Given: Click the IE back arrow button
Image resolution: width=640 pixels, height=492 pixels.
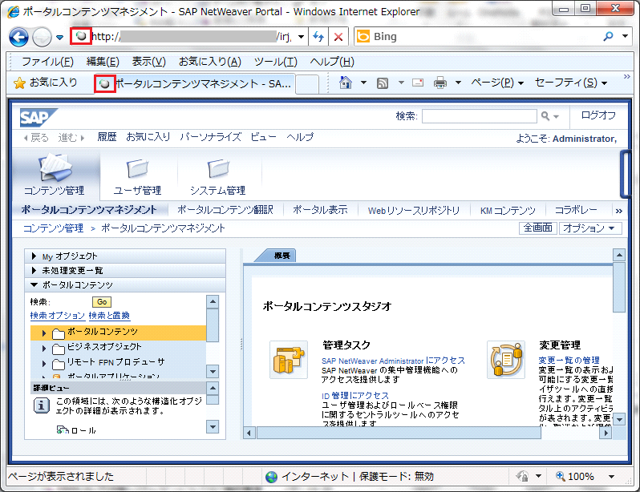Looking at the screenshot, I should pyautogui.click(x=18, y=37).
